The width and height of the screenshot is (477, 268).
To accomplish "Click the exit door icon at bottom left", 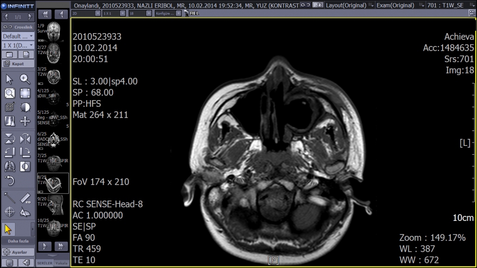I will pyautogui.click(x=26, y=262).
